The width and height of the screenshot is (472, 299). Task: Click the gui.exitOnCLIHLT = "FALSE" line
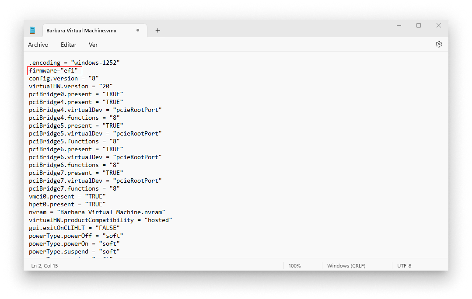coord(74,228)
